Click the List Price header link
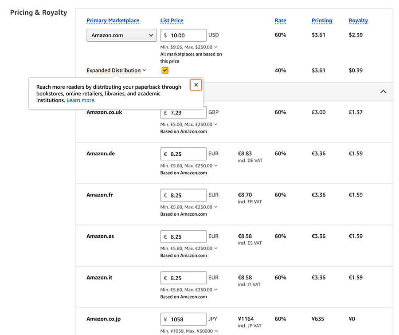The height and width of the screenshot is (335, 399). tap(172, 20)
